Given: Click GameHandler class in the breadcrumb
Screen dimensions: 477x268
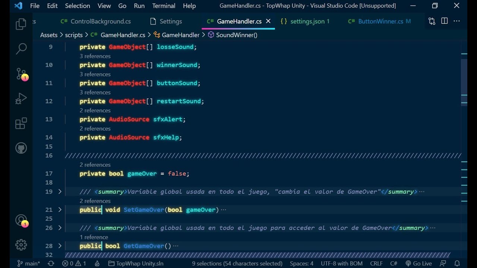Looking at the screenshot, I should coord(176,35).
